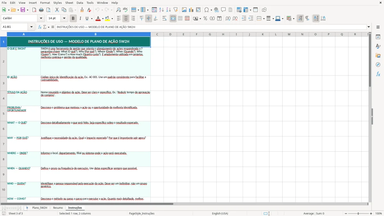Open the Borders dropdown arrow
Viewport: 384px width, 216px height.
pos(263,19)
